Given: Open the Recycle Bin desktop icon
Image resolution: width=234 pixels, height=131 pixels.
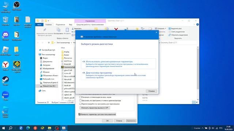Looking at the screenshot, I should (5, 21).
